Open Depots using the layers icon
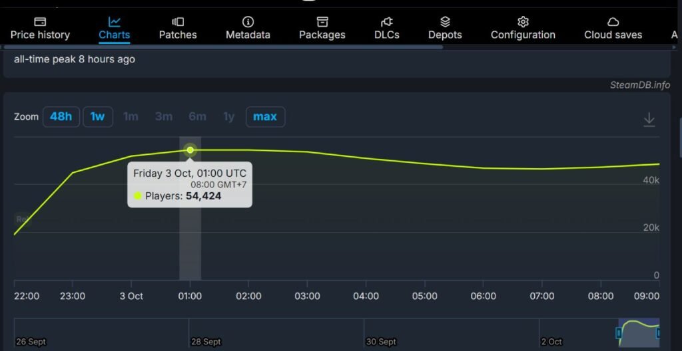The width and height of the screenshot is (682, 351). coord(445,22)
